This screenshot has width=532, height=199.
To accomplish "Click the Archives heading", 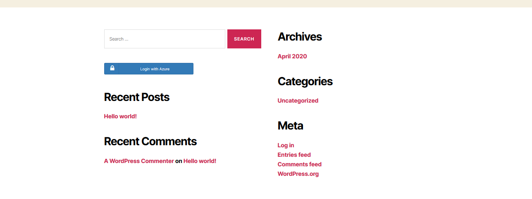I will (x=300, y=37).
